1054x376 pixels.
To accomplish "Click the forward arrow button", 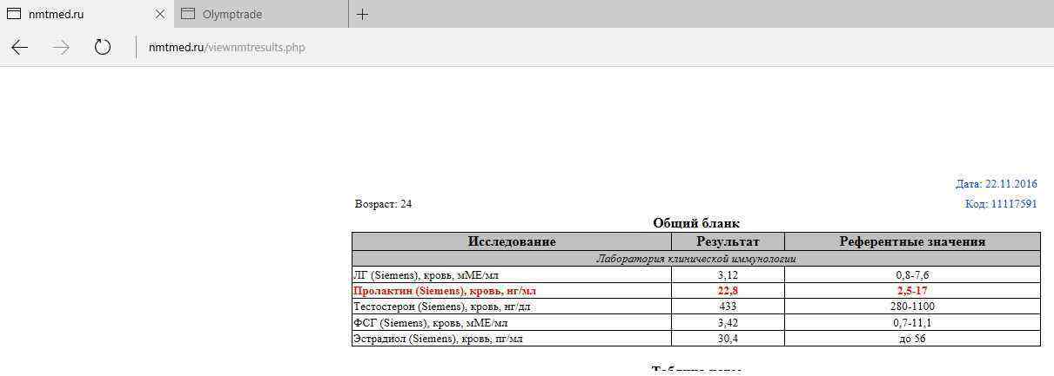I will pyautogui.click(x=61, y=48).
